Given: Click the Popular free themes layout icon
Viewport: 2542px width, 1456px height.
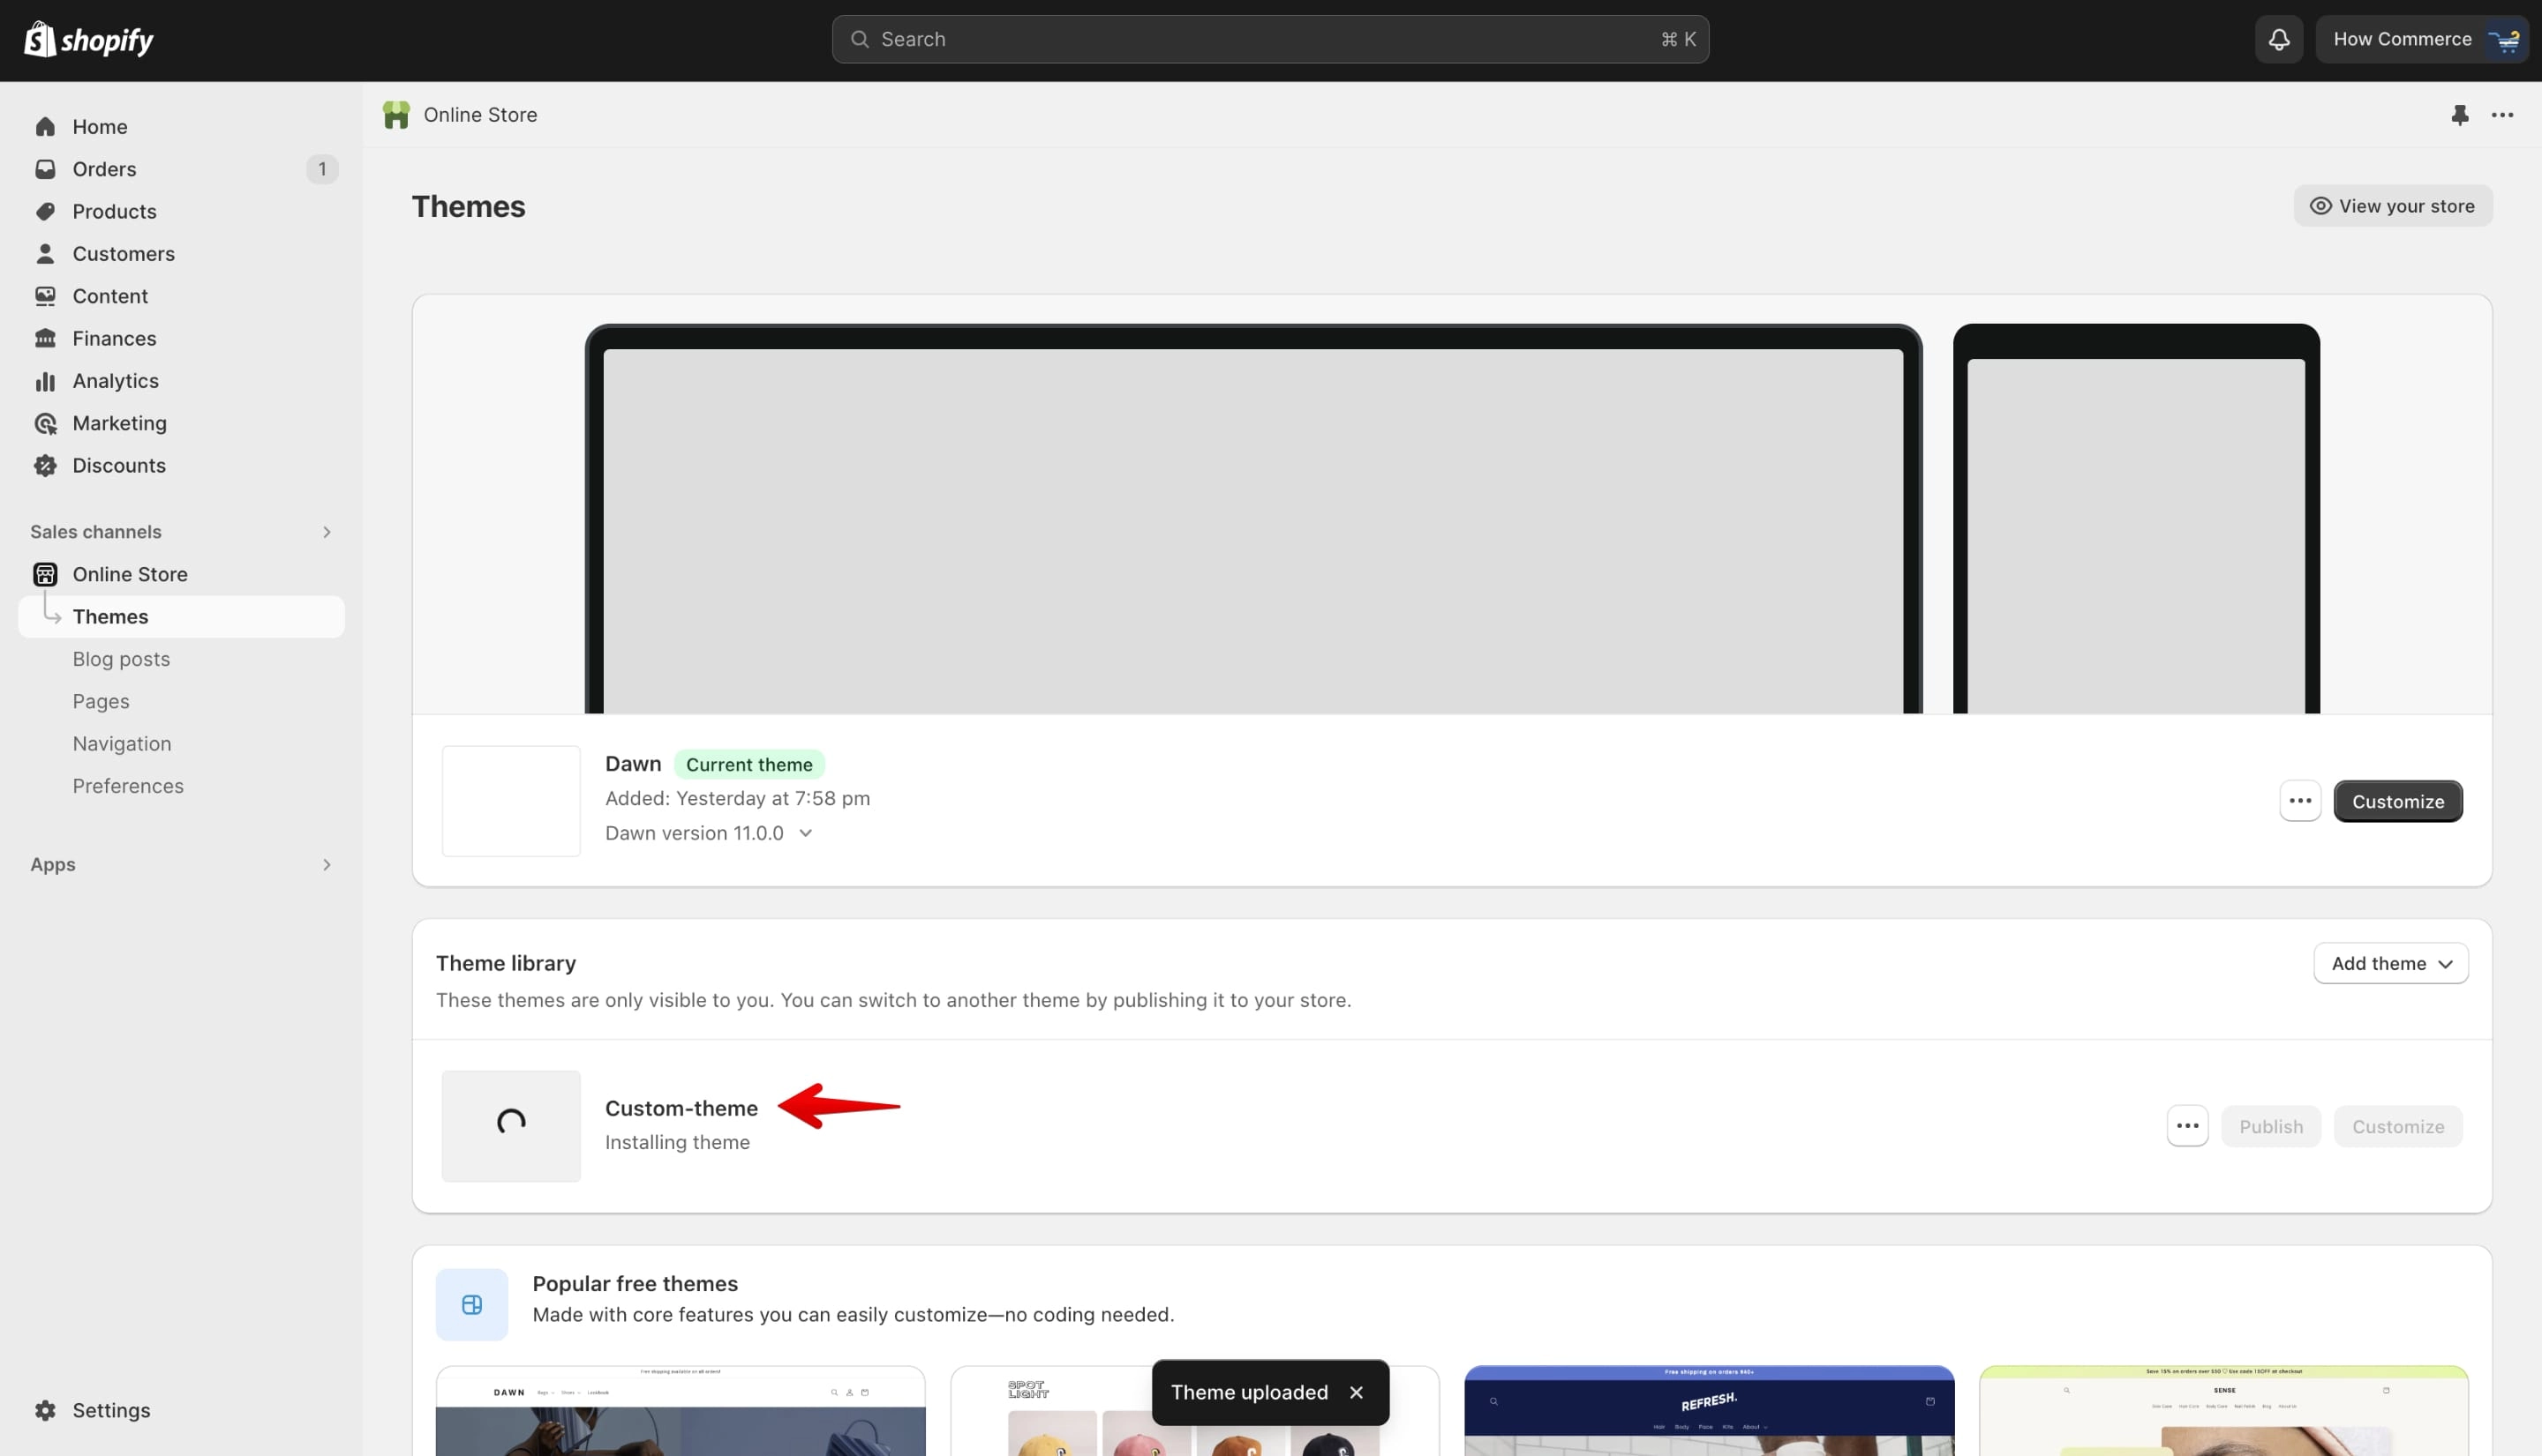Looking at the screenshot, I should click(471, 1304).
